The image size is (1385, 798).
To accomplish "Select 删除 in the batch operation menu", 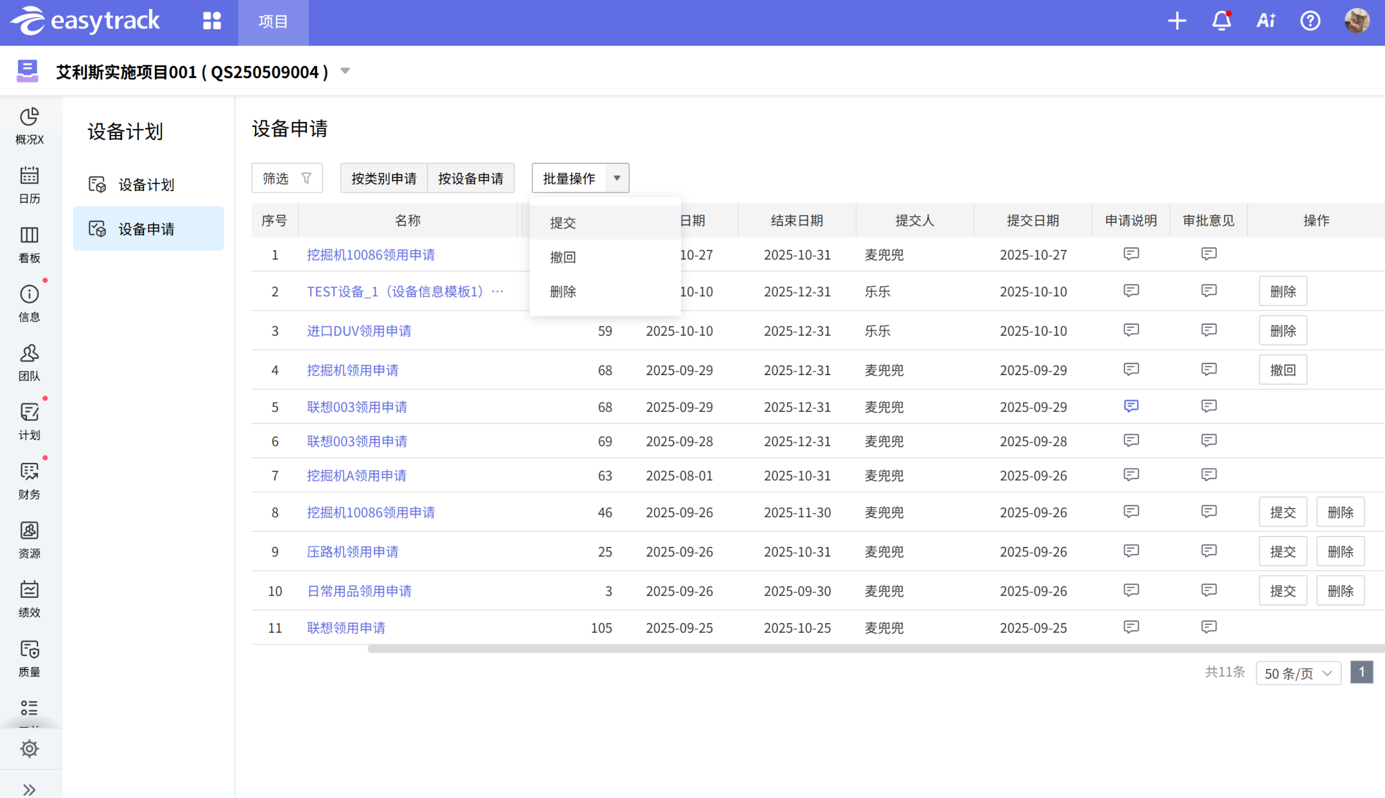I will (x=562, y=292).
